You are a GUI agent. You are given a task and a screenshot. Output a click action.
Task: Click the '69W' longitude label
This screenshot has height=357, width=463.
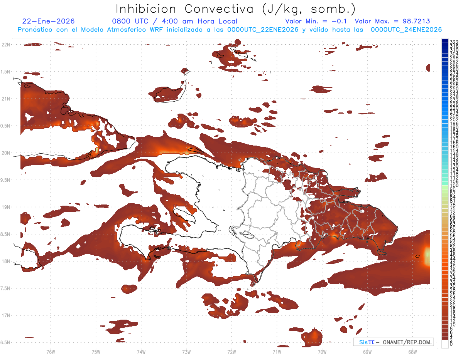(x=367, y=352)
